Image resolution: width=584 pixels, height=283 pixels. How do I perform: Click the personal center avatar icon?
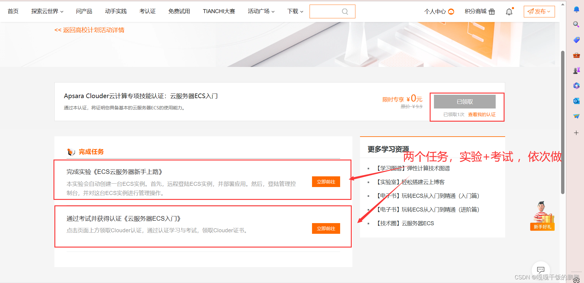coord(451,12)
